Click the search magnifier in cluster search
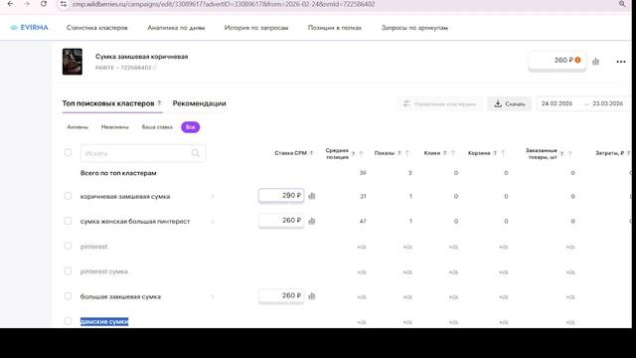636x358 pixels. click(196, 153)
